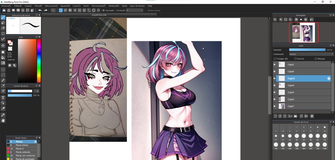
Task: Choose the Pluma (tinta) brush
Action: coord(22,145)
